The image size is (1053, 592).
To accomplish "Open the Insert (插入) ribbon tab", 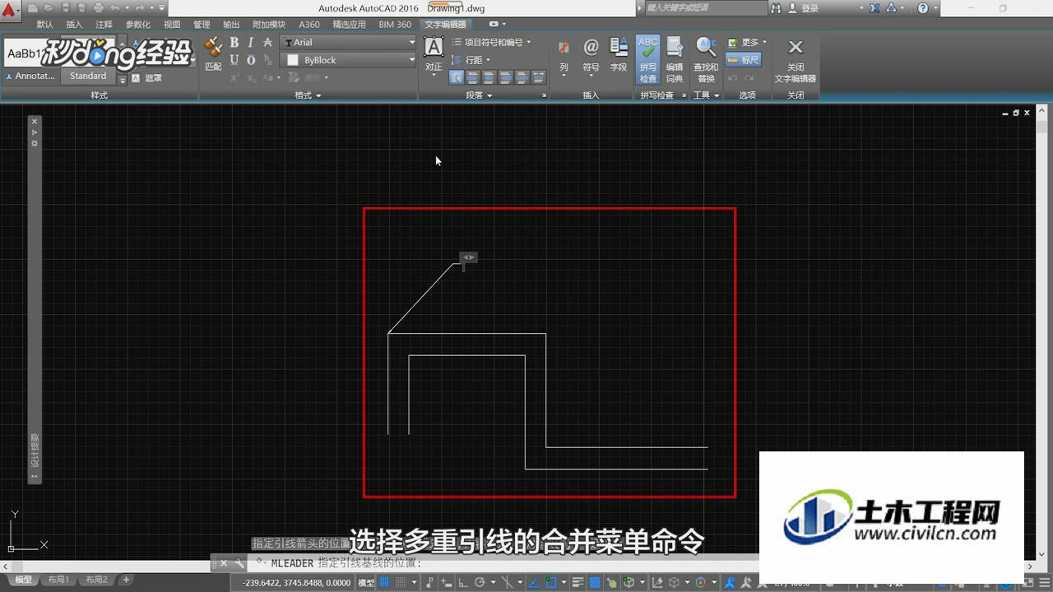I will [x=74, y=25].
